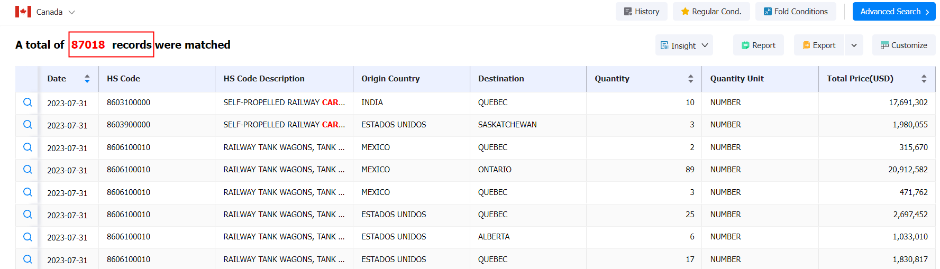Click quantity value 89
The image size is (940, 269).
pos(690,170)
